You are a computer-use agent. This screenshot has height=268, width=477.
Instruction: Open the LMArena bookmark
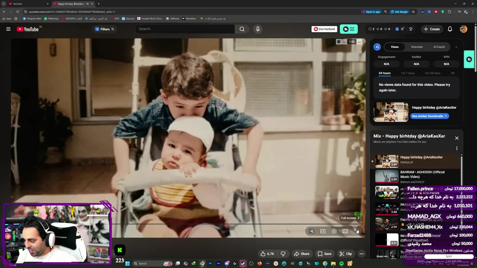[x=173, y=19]
